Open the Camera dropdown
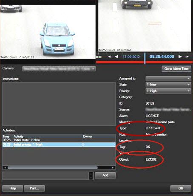 click(x=59, y=69)
